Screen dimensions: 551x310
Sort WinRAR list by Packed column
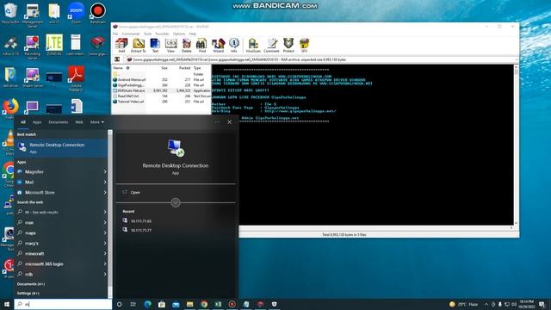(x=184, y=68)
